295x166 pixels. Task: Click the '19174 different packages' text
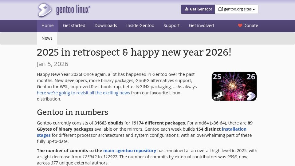(x=158, y=123)
